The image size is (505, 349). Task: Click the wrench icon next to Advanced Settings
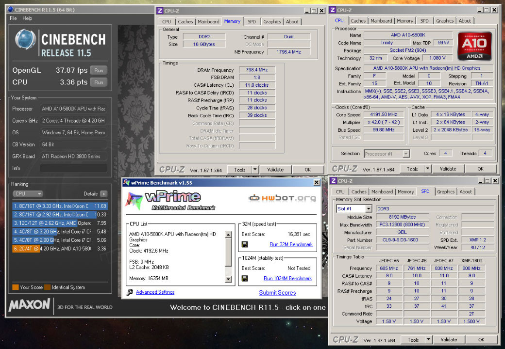pos(130,292)
